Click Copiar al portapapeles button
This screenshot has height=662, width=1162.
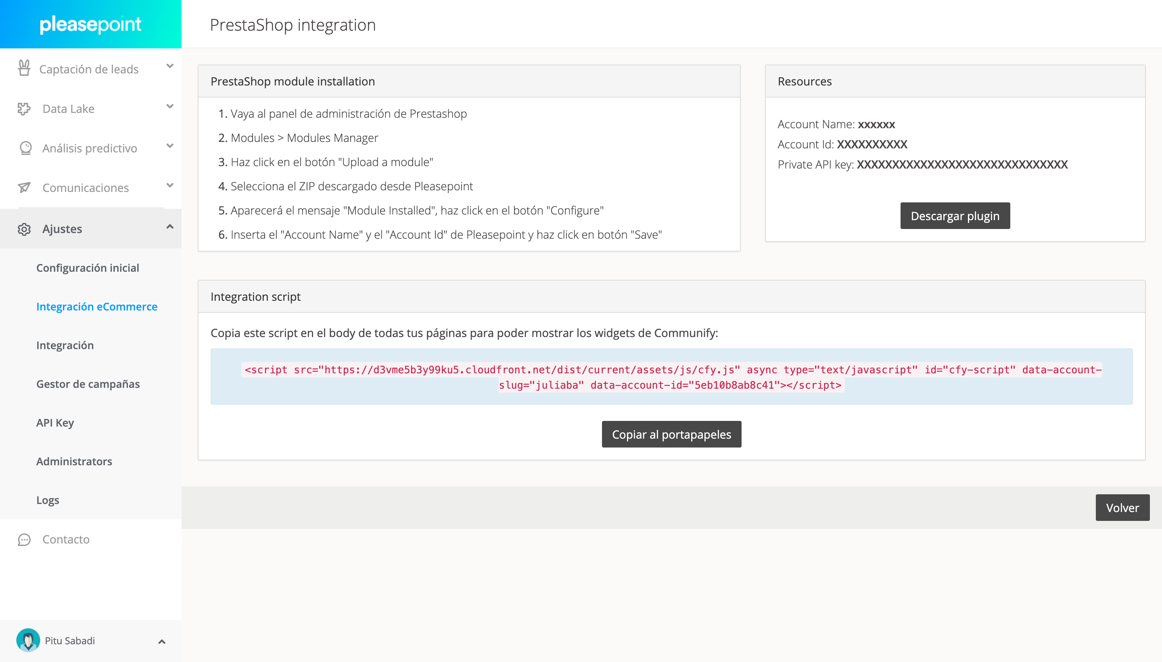click(x=671, y=434)
